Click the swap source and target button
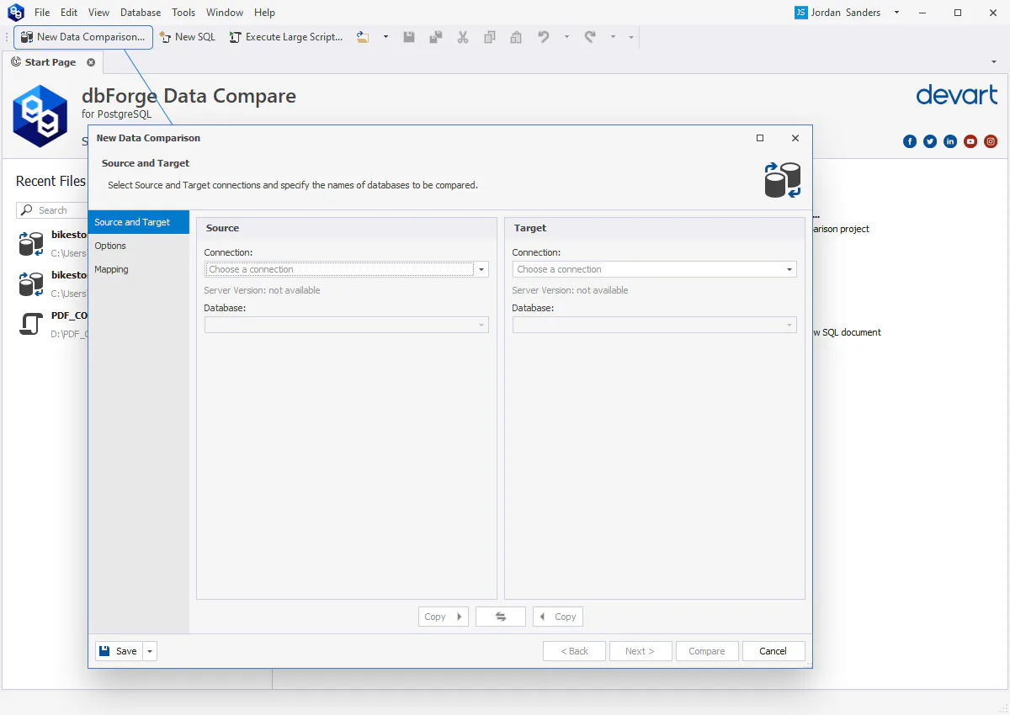 tap(501, 617)
